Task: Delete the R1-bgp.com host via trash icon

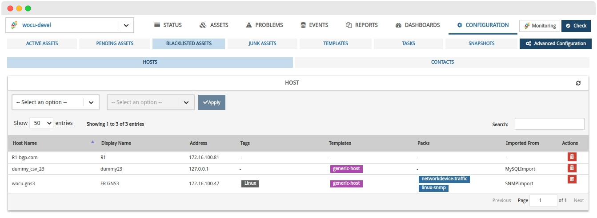Action: click(572, 157)
